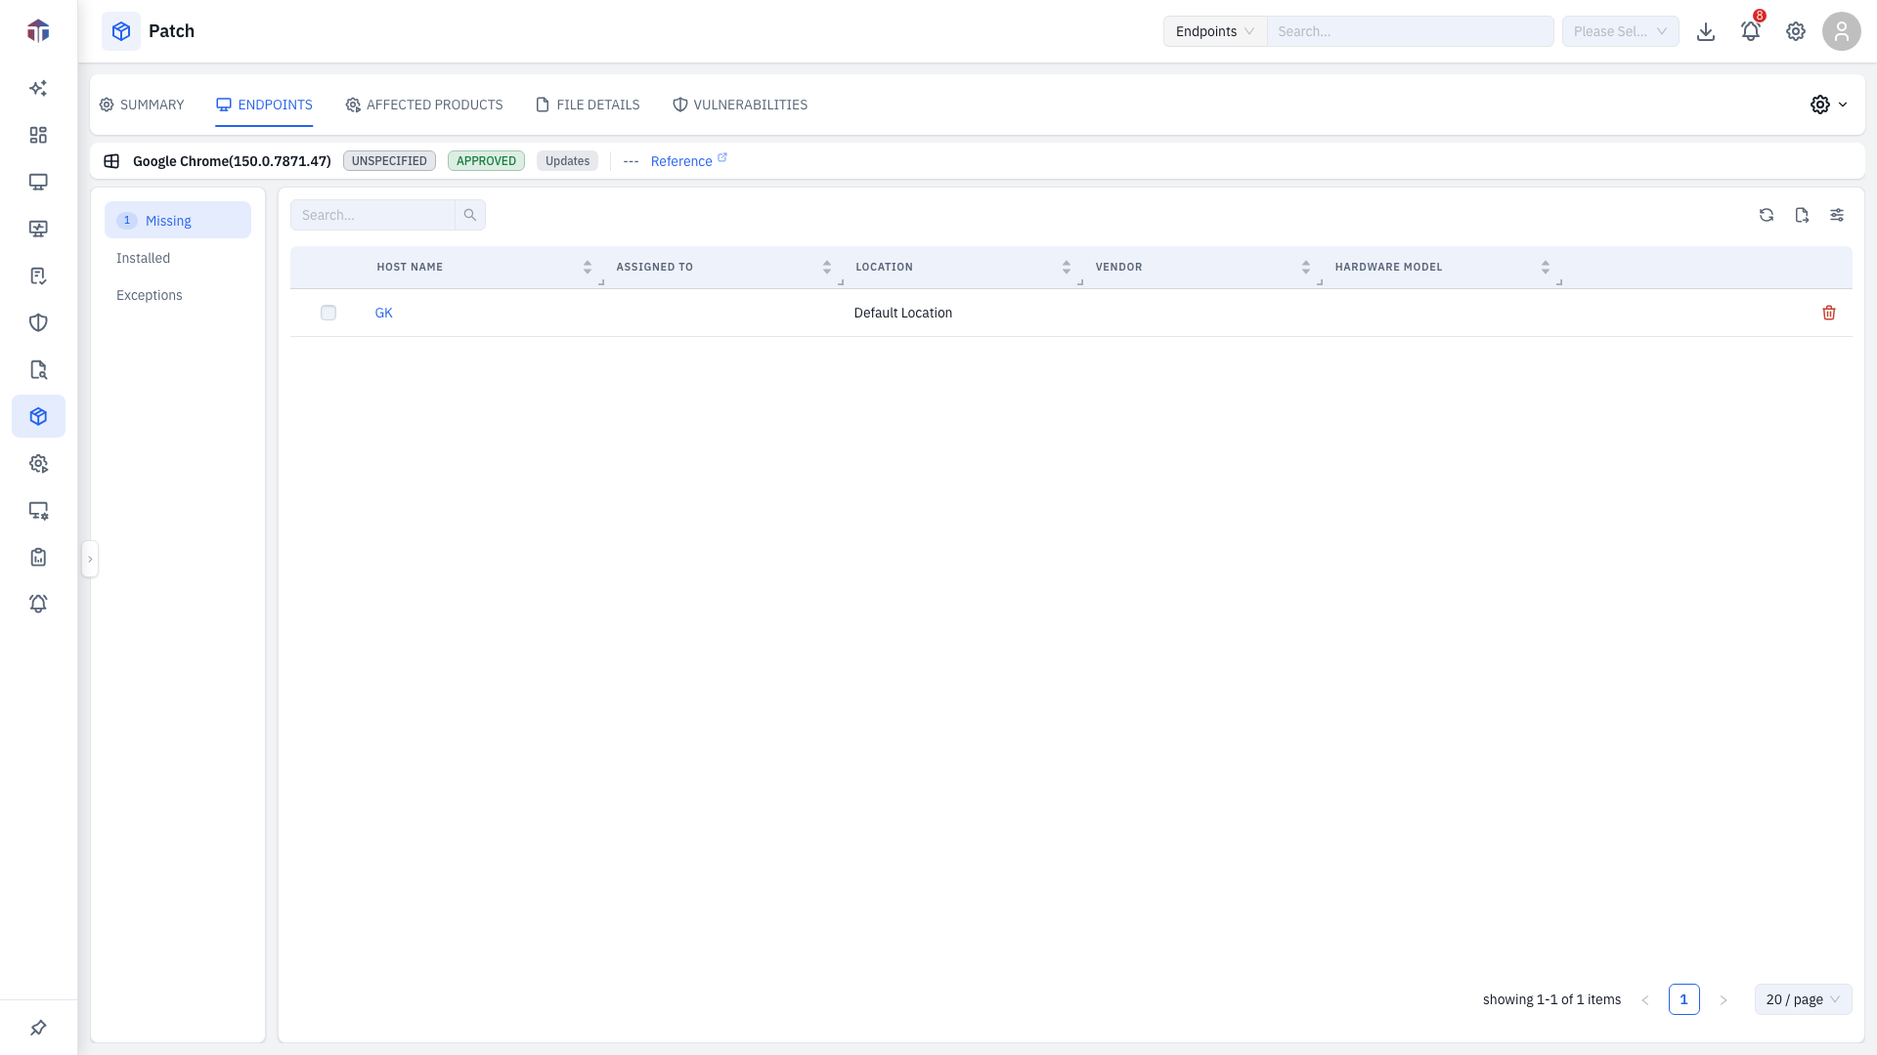This screenshot has width=1877, height=1055.
Task: Open the dashboard icon in sidebar
Action: tap(38, 135)
